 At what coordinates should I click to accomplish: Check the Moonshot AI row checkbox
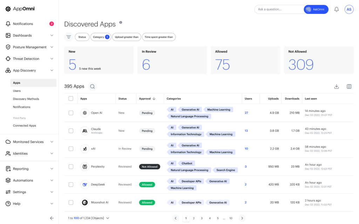coord(71,203)
